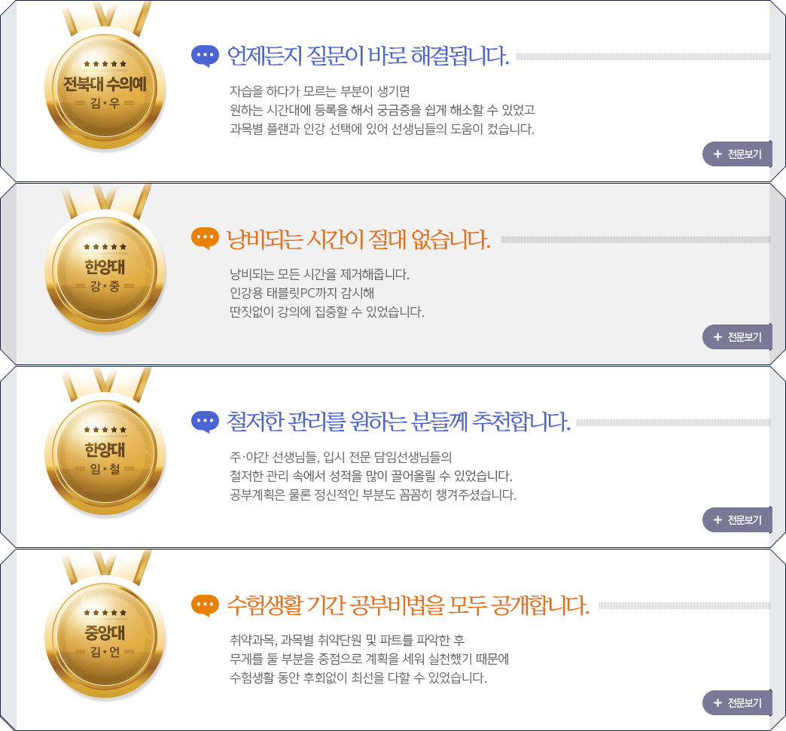Click blue speech bubble beside 철저한 관리를
The width and height of the screenshot is (786, 731).
point(205,422)
